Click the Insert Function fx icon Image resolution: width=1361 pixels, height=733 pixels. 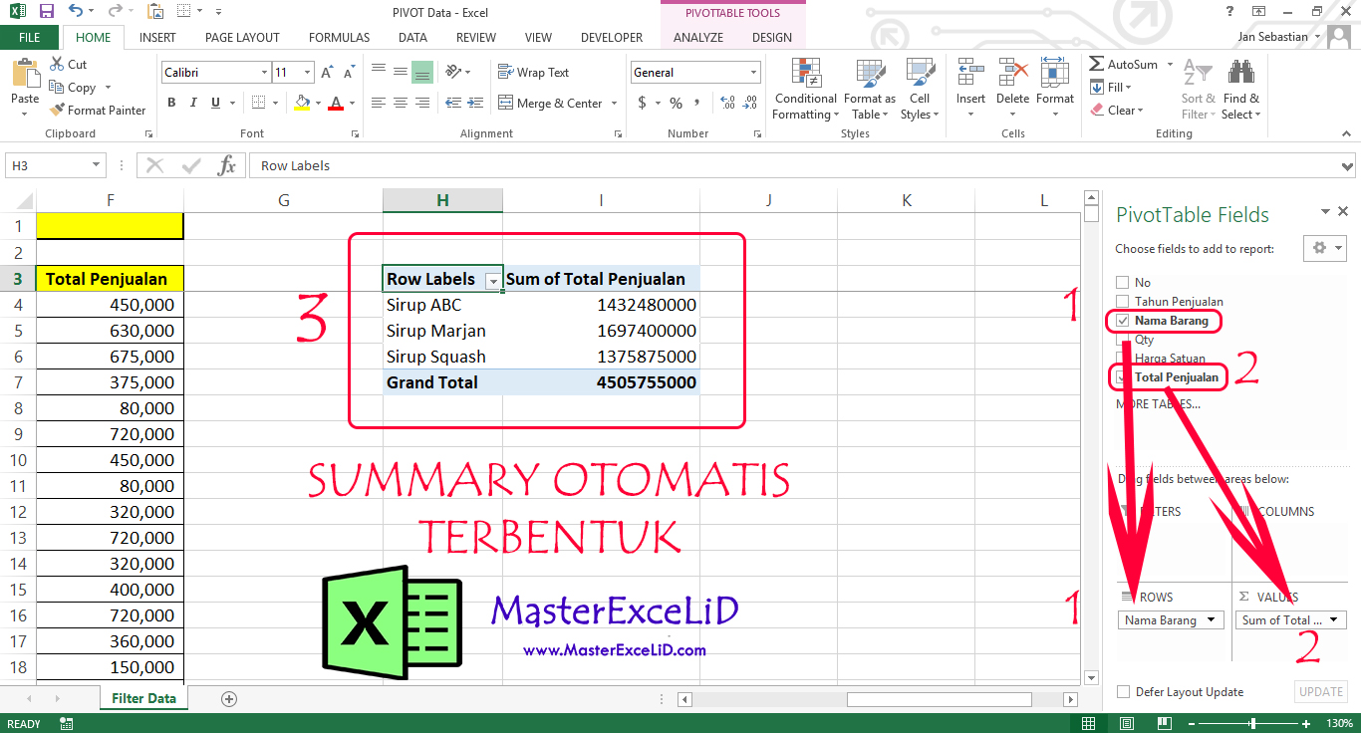[x=227, y=165]
